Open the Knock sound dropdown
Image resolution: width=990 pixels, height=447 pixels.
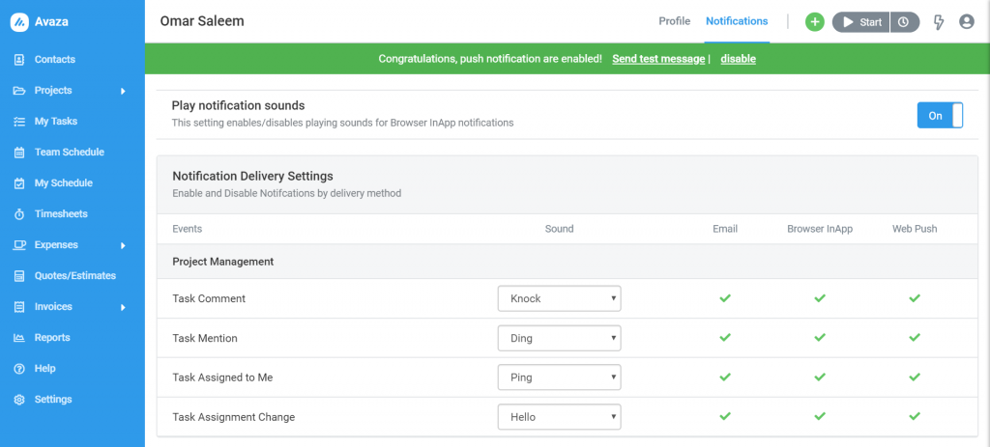tap(560, 298)
